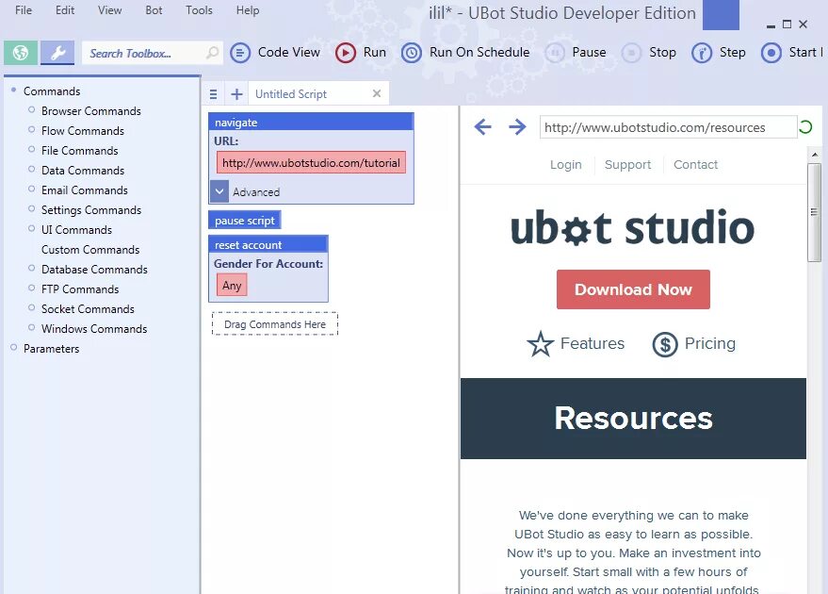Open the Tools menu
The height and width of the screenshot is (594, 828).
[x=199, y=10]
